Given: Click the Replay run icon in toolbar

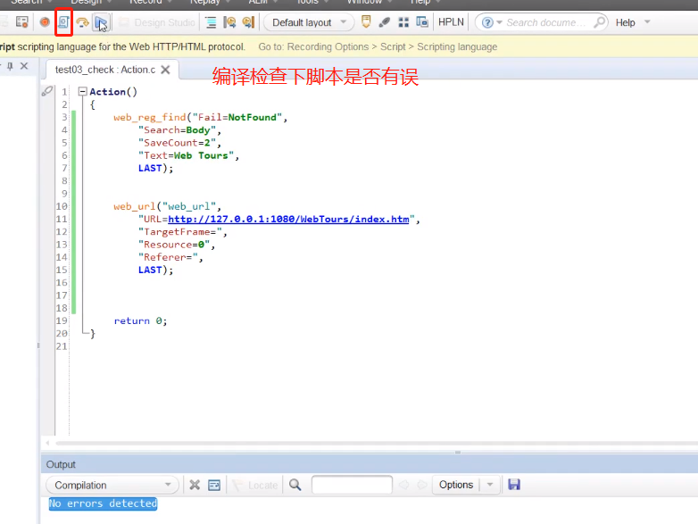Looking at the screenshot, I should click(101, 22).
